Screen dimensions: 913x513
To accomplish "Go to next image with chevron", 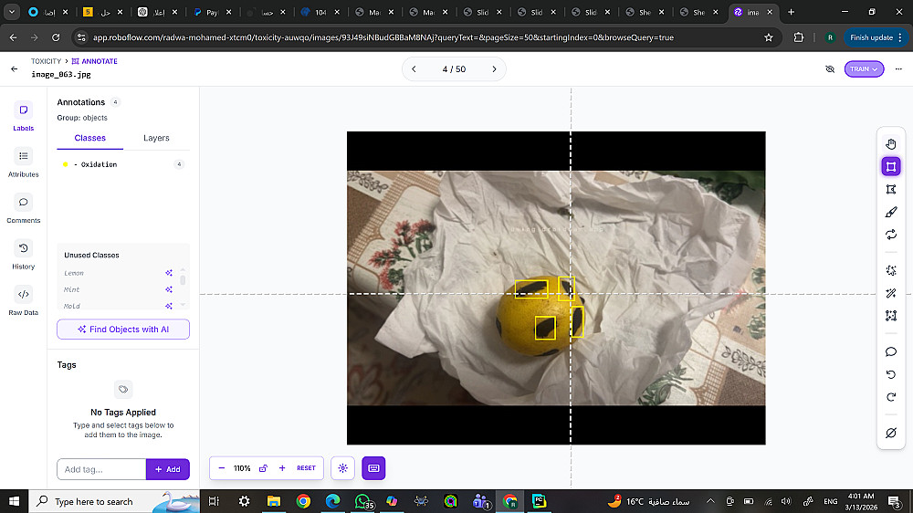I will 494,68.
